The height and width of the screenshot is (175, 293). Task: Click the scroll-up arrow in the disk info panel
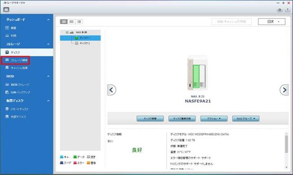click(287, 134)
